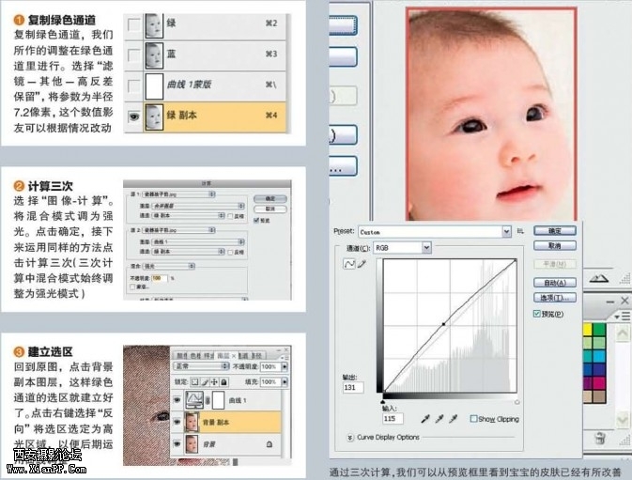
Task: Select 曲线 1蒙版 channel row
Action: [x=206, y=85]
